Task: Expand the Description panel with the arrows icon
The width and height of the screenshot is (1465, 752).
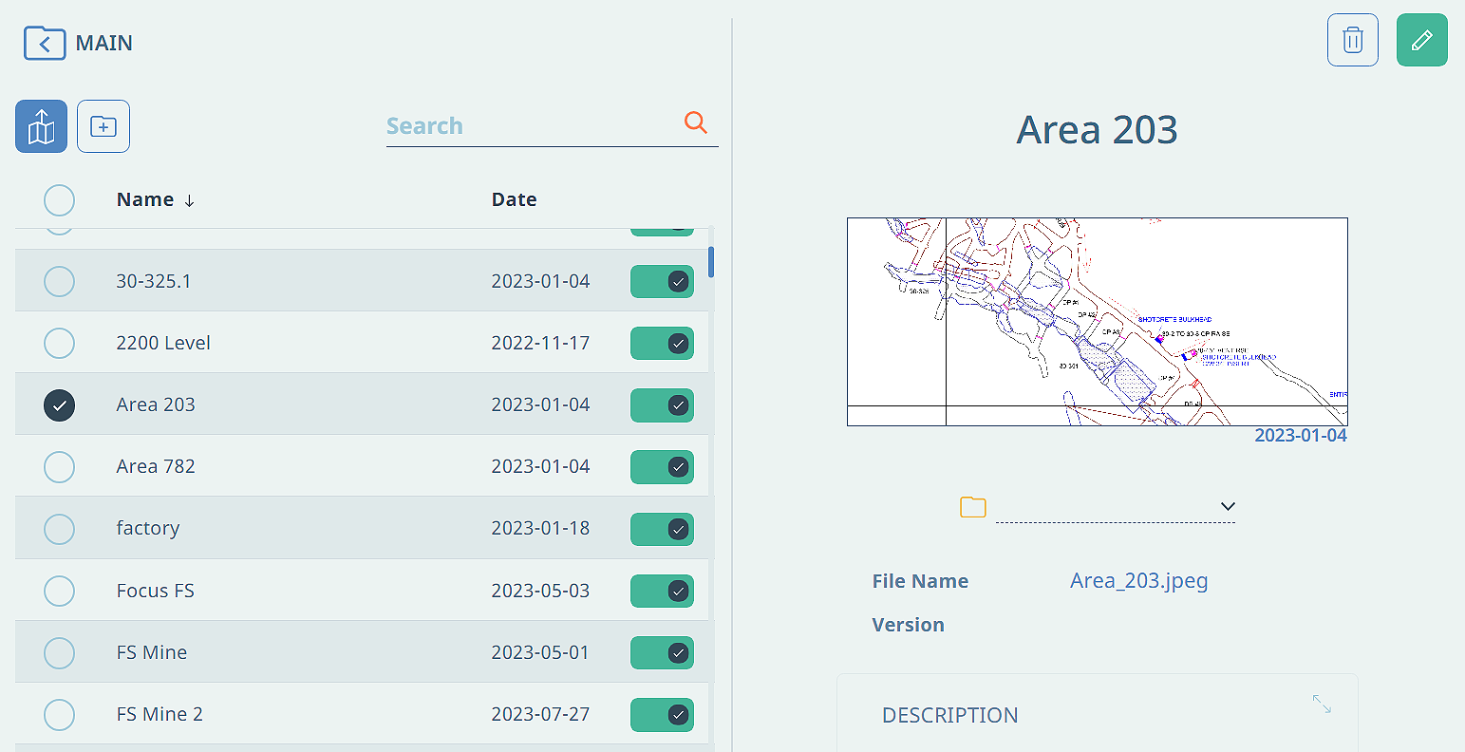Action: [x=1322, y=704]
